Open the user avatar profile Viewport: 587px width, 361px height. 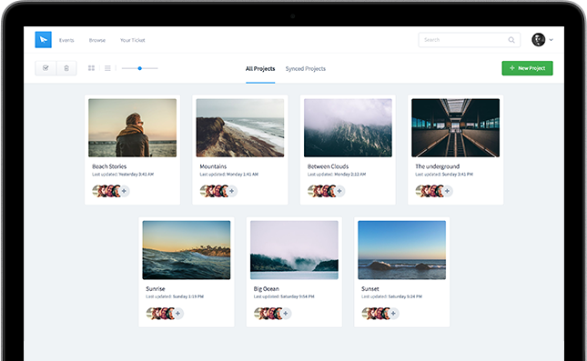(x=539, y=40)
